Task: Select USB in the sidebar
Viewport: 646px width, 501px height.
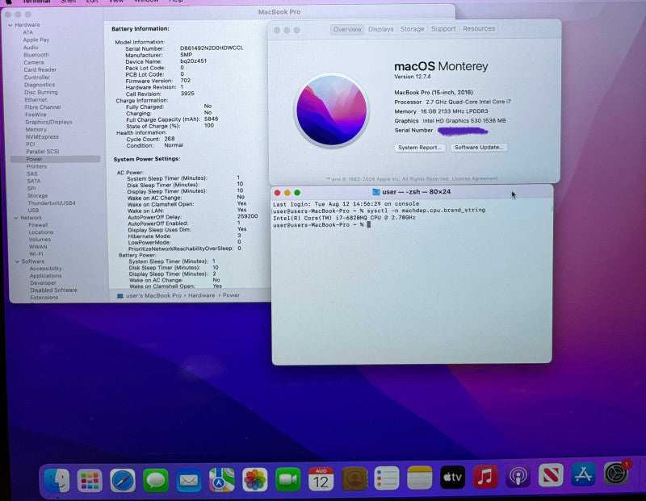Action: (33, 211)
